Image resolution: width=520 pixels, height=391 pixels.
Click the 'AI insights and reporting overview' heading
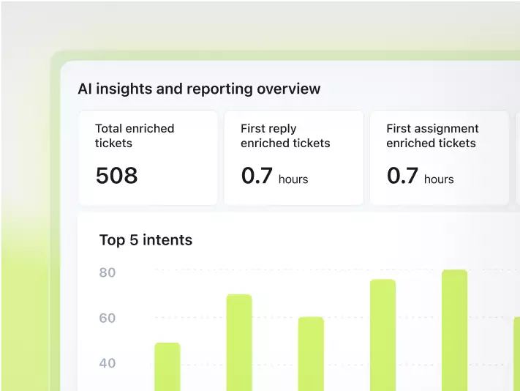click(x=199, y=89)
